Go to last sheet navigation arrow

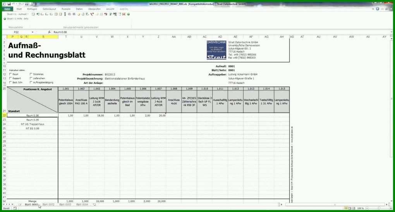[13, 205]
